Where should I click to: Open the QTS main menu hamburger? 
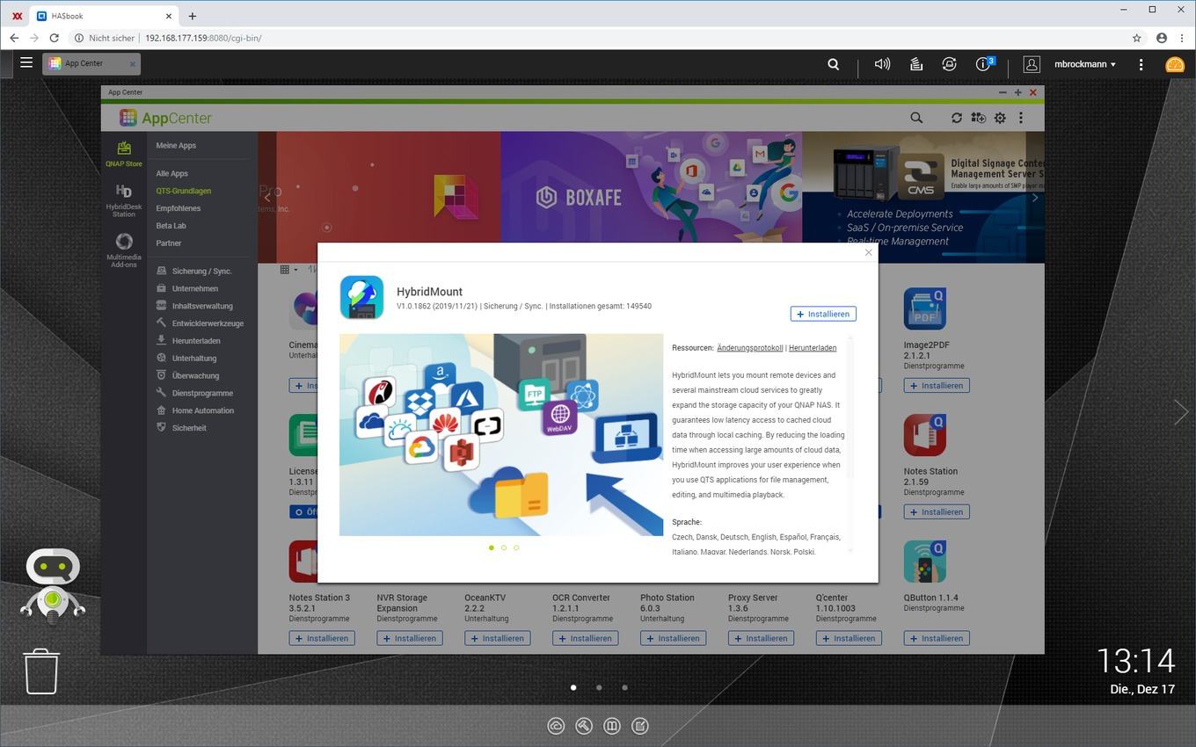(26, 63)
